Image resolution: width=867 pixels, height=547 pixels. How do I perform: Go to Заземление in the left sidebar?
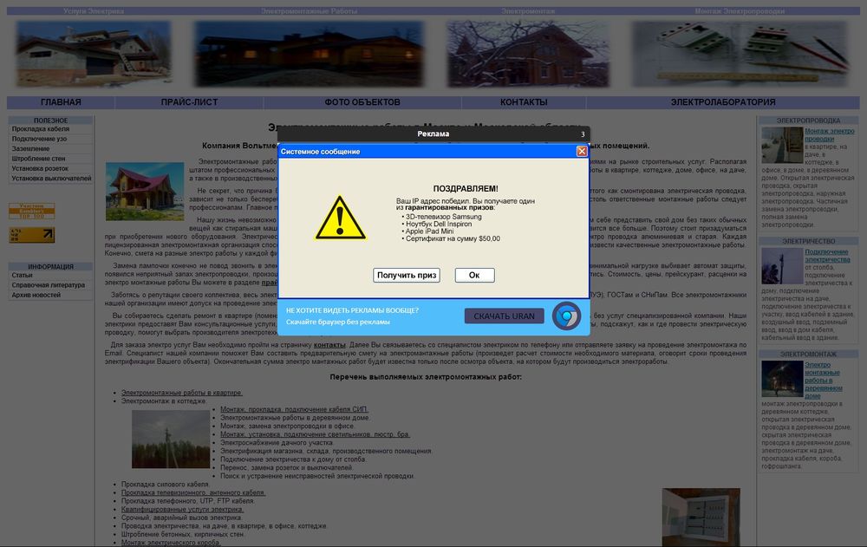point(30,149)
